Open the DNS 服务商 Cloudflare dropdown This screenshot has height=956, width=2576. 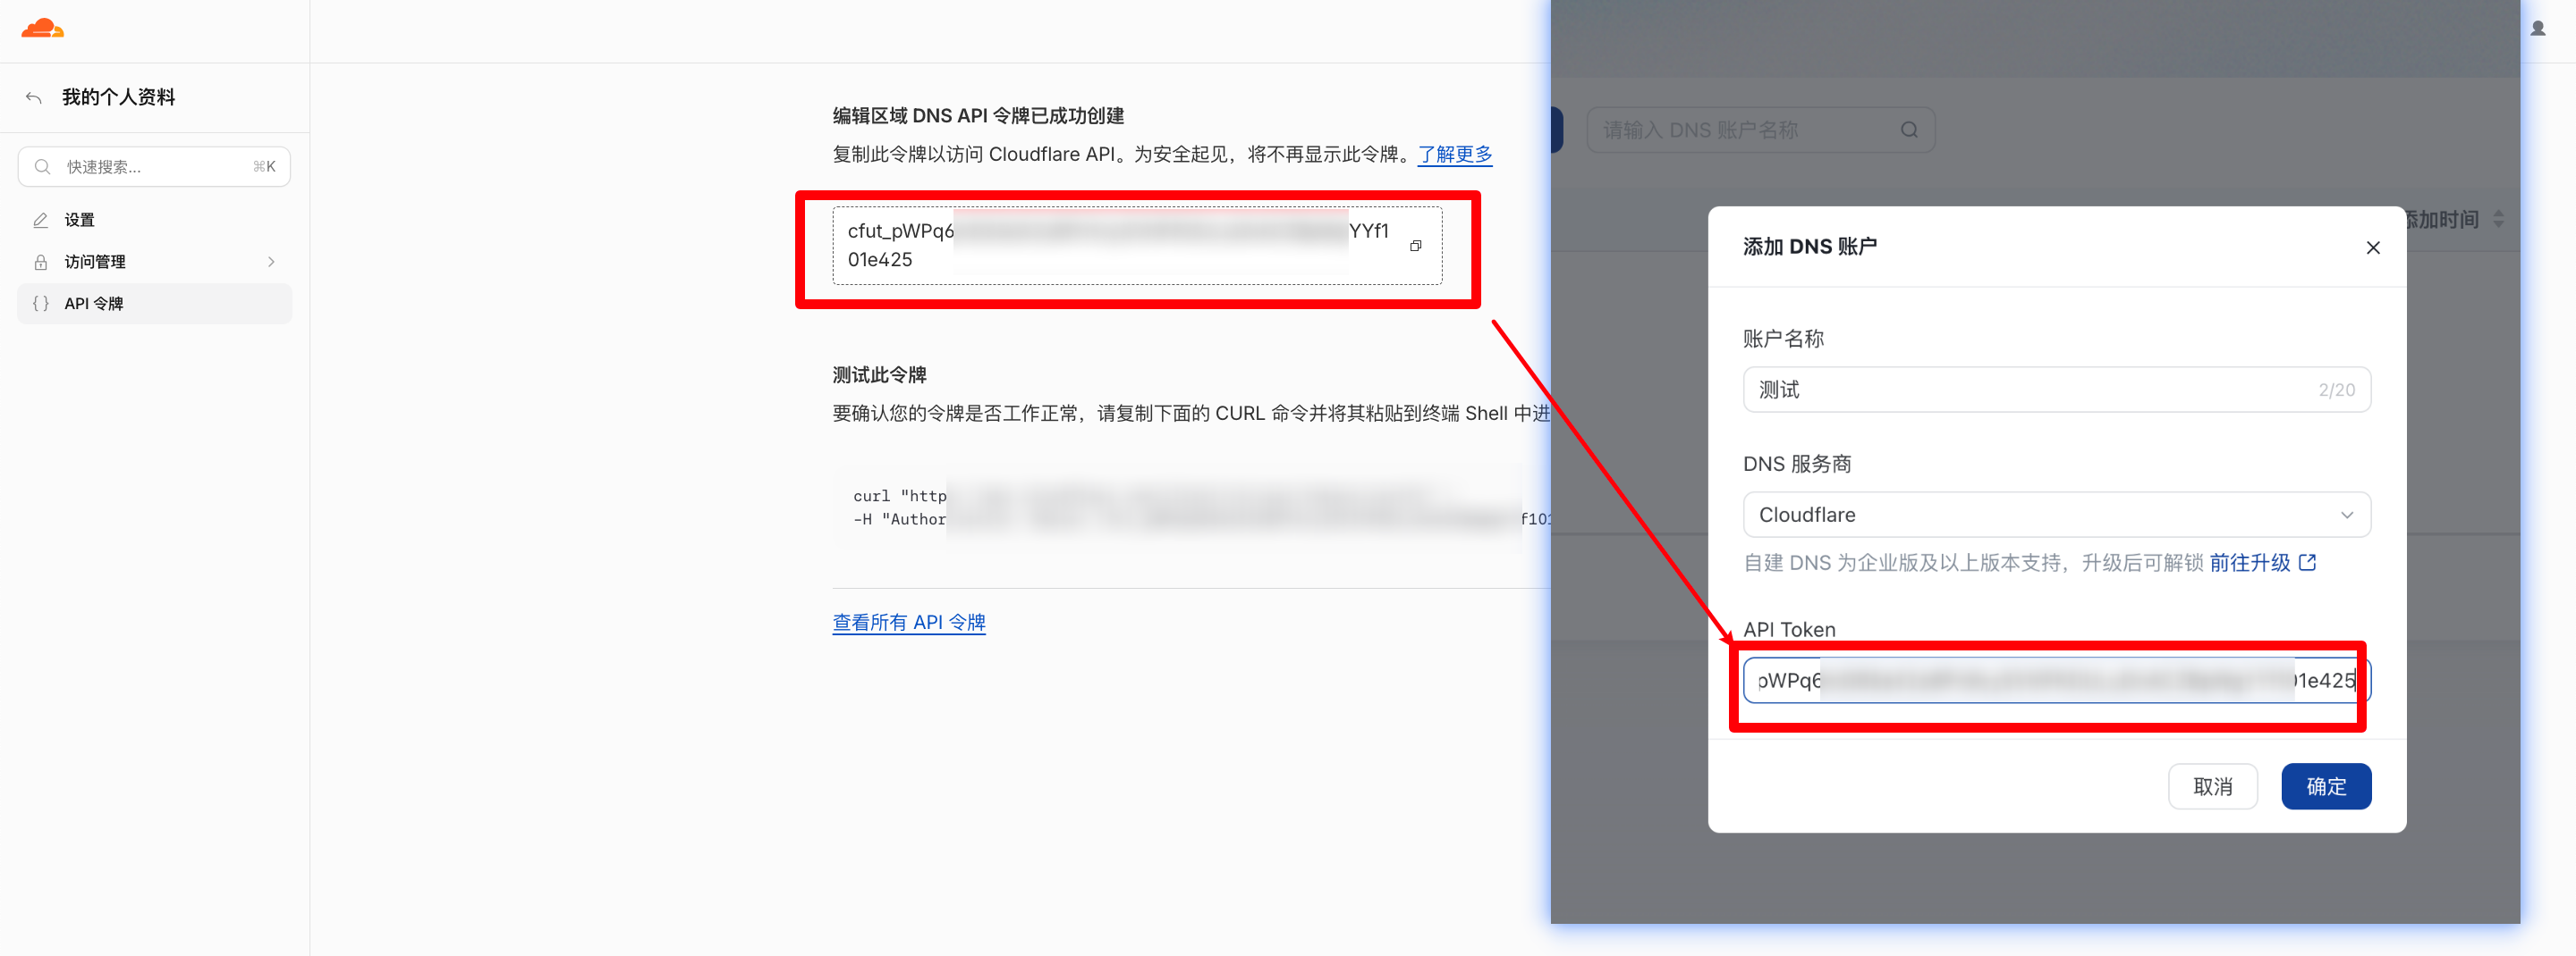tap(2057, 515)
